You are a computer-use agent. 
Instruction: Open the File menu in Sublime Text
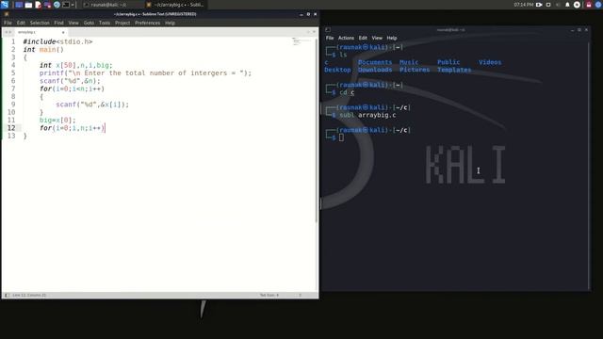point(8,23)
